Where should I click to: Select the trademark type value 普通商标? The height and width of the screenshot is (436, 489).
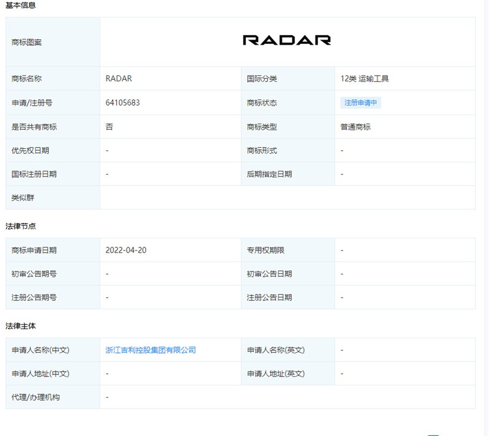click(356, 127)
